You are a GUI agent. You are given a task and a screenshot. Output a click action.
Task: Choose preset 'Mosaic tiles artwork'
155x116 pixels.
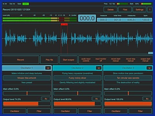(x=27, y=78)
